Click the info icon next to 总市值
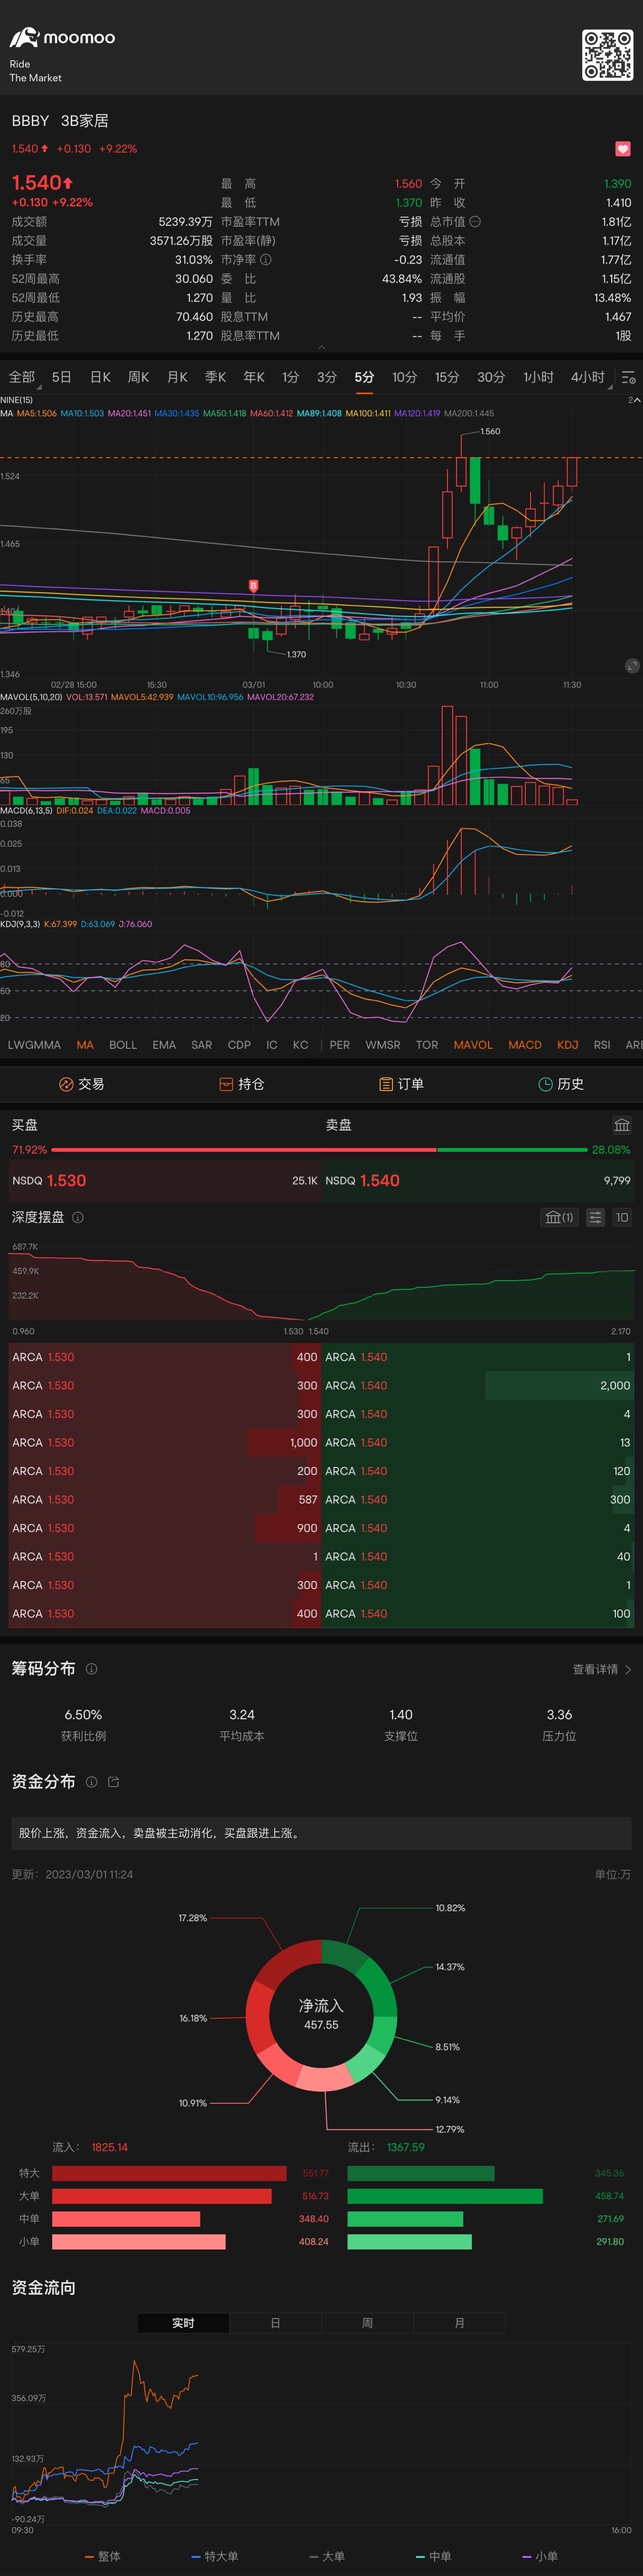 (x=475, y=222)
